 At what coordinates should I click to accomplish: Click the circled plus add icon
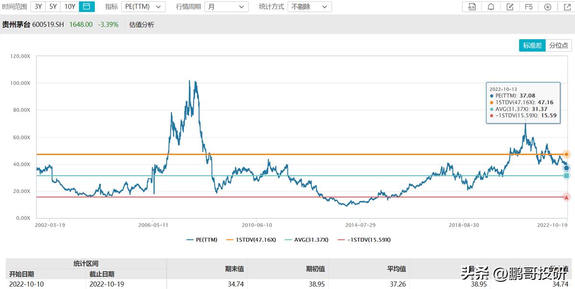[x=548, y=7]
